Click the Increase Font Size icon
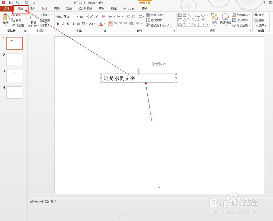Image resolution: width=273 pixels, height=221 pixels. click(91, 16)
